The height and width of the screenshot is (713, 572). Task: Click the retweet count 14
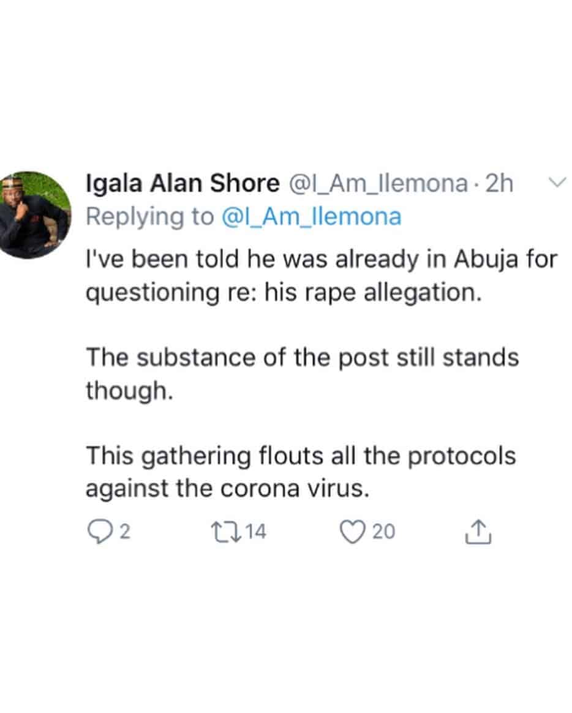coord(255,532)
